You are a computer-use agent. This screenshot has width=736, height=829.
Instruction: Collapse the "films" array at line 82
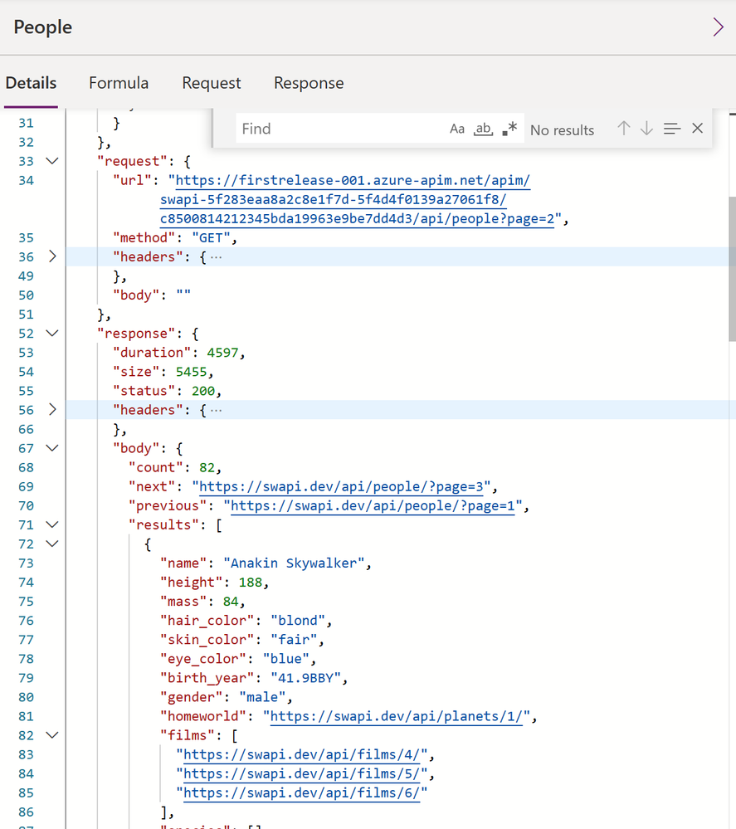[x=51, y=735]
